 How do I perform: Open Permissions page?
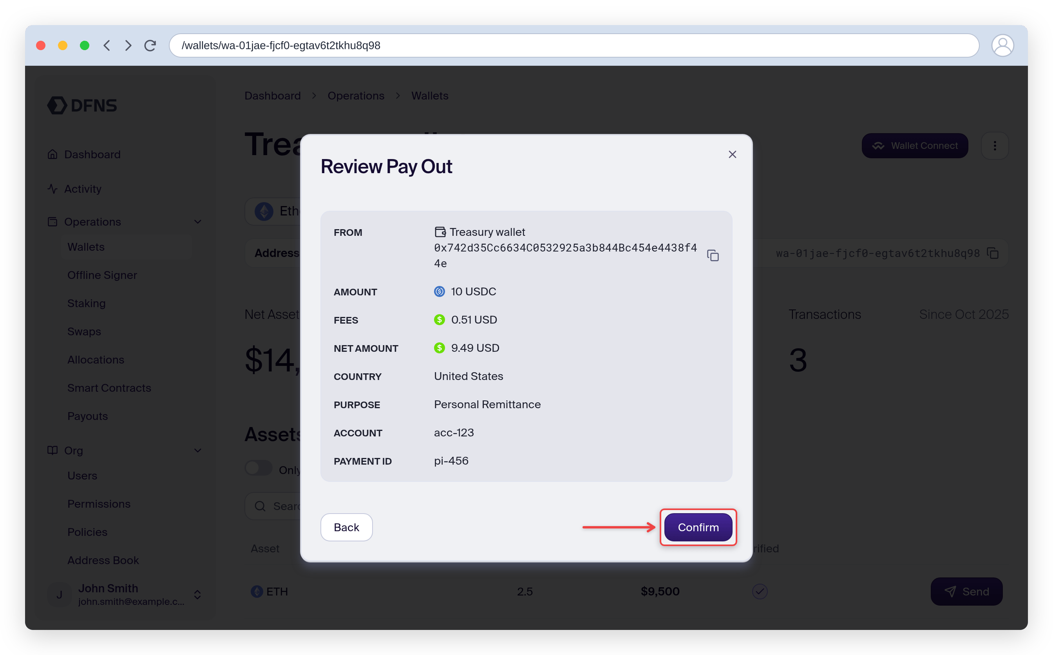[99, 504]
